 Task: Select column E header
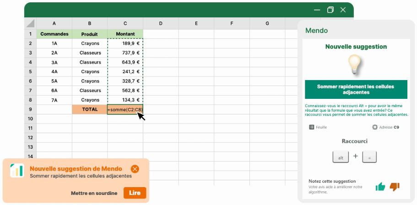(196, 23)
